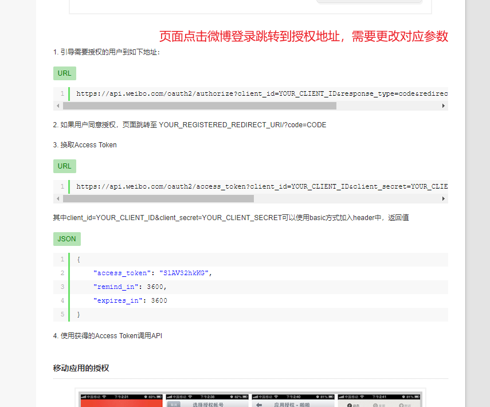Click left arrow of access_token URL scrollbar
Screen dimensions: 490x407
click(58, 199)
